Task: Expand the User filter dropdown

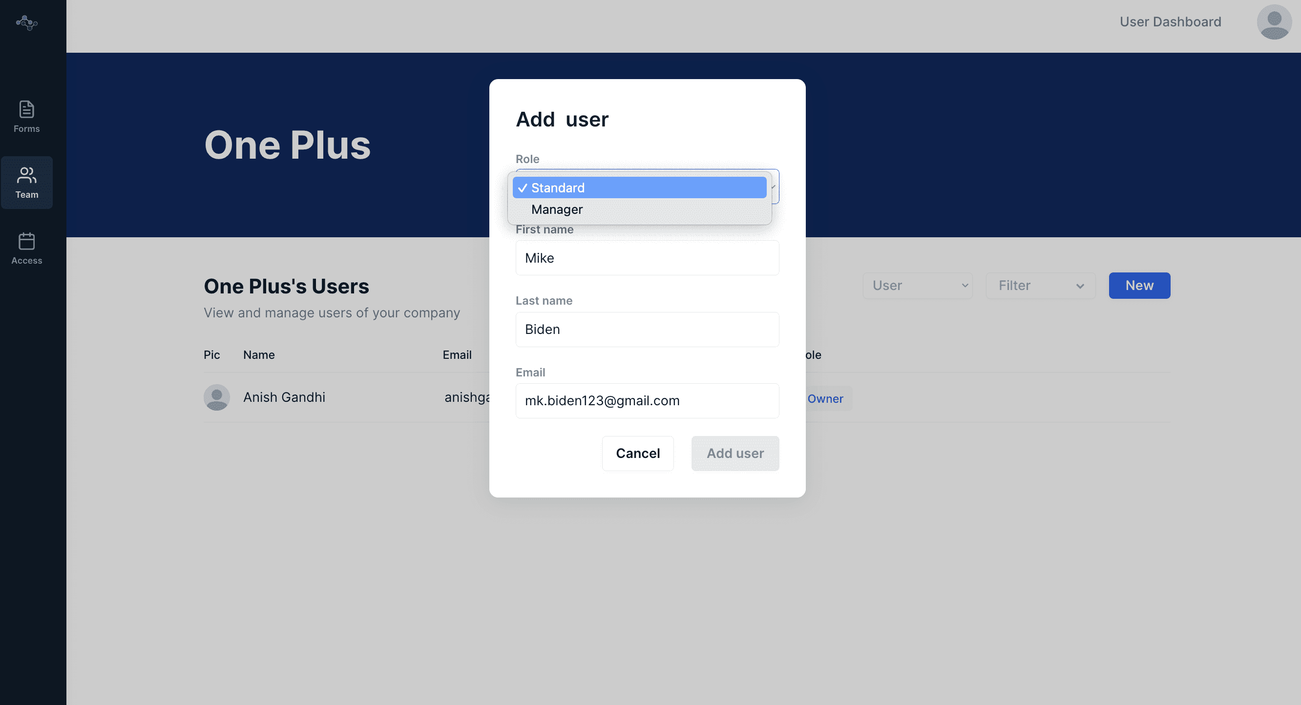Action: tap(918, 285)
